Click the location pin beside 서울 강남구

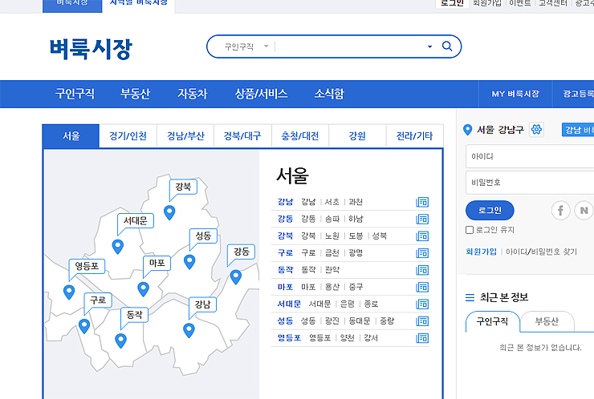pos(467,130)
